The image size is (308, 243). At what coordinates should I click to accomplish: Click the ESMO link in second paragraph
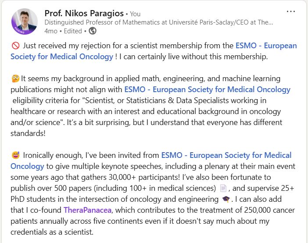tap(207, 89)
